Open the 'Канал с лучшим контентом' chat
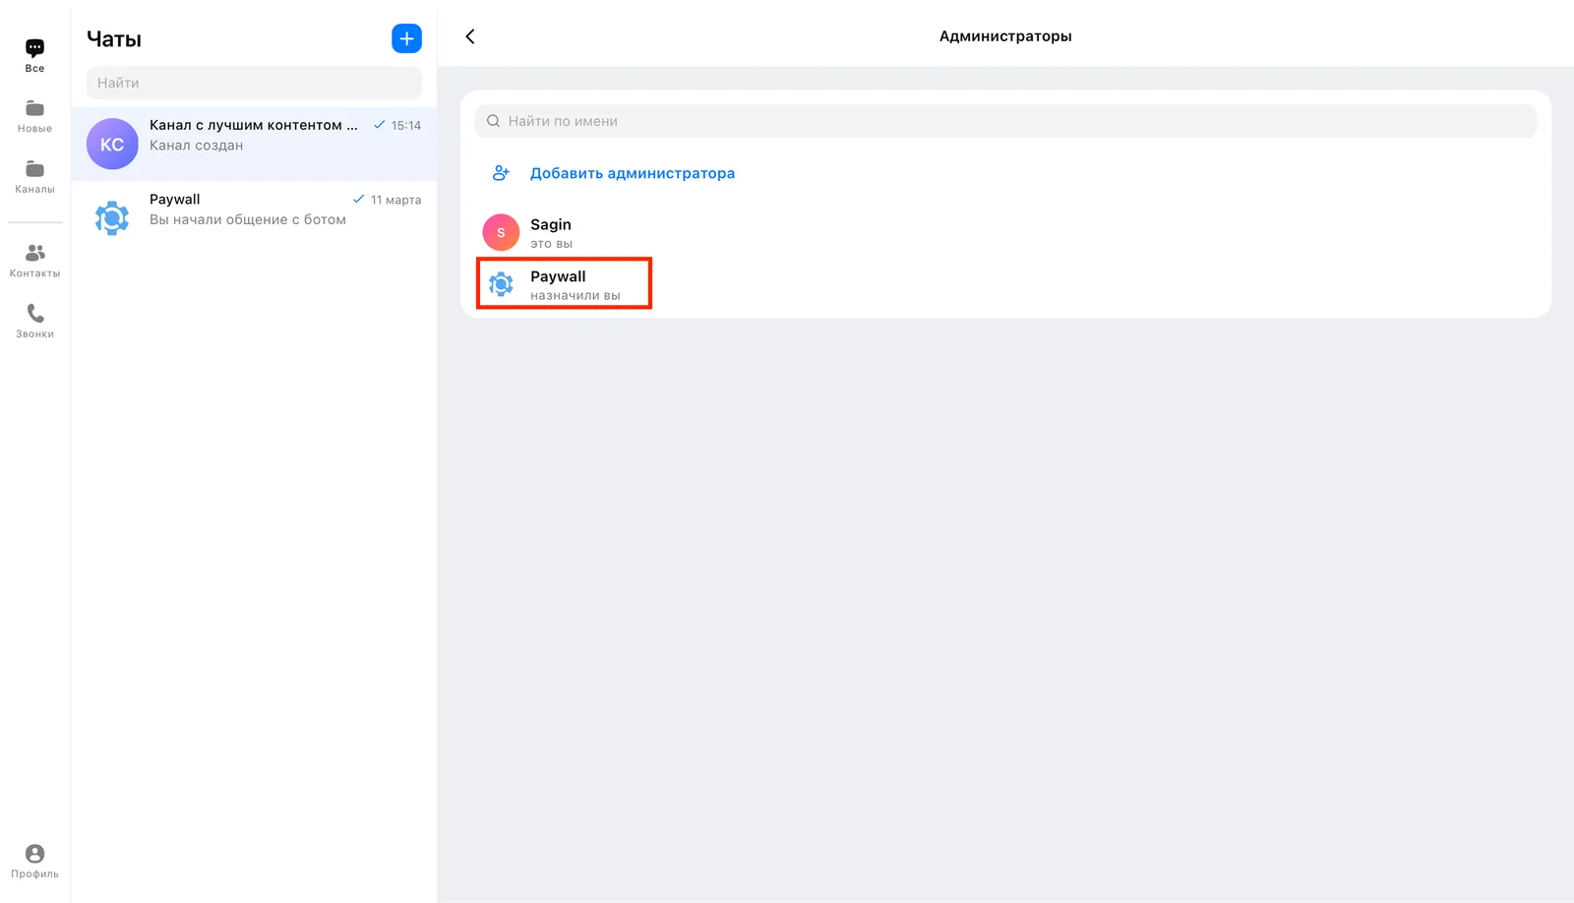The height and width of the screenshot is (903, 1574). (x=254, y=144)
